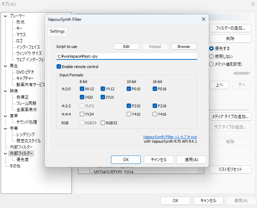Enable the RGB32 format checkbox
The image size is (257, 208).
coord(103,123)
